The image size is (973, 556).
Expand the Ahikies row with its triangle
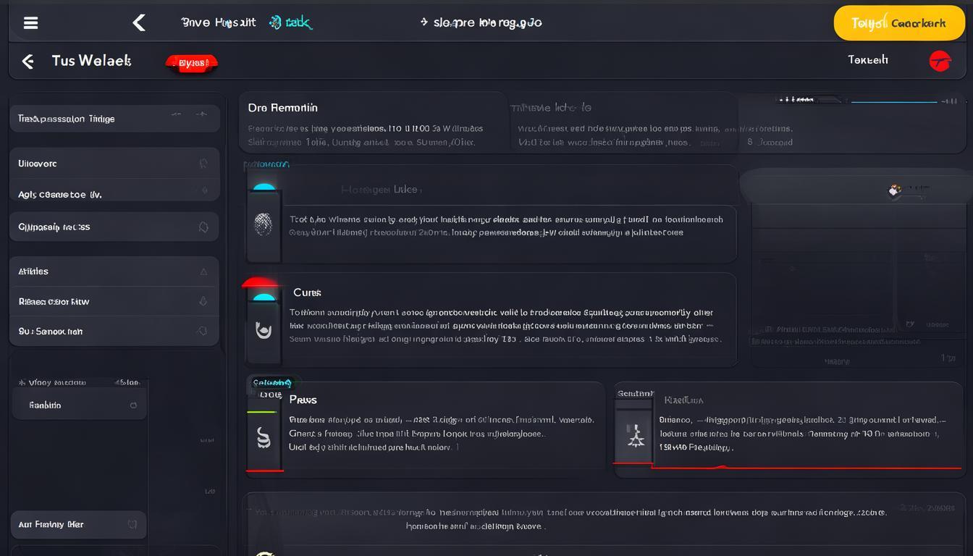click(x=203, y=271)
